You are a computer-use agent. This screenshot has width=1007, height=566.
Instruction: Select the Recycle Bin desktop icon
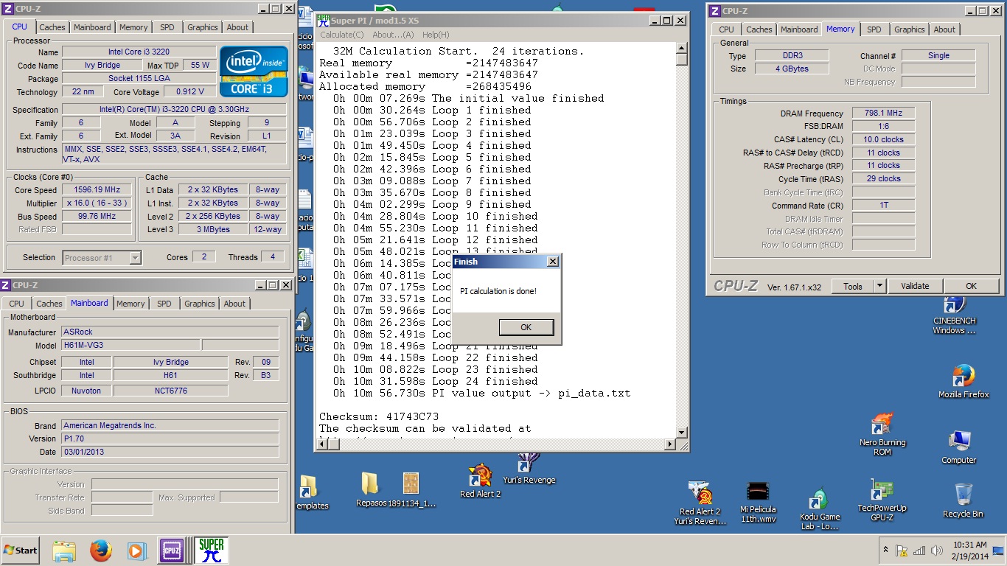pos(963,500)
